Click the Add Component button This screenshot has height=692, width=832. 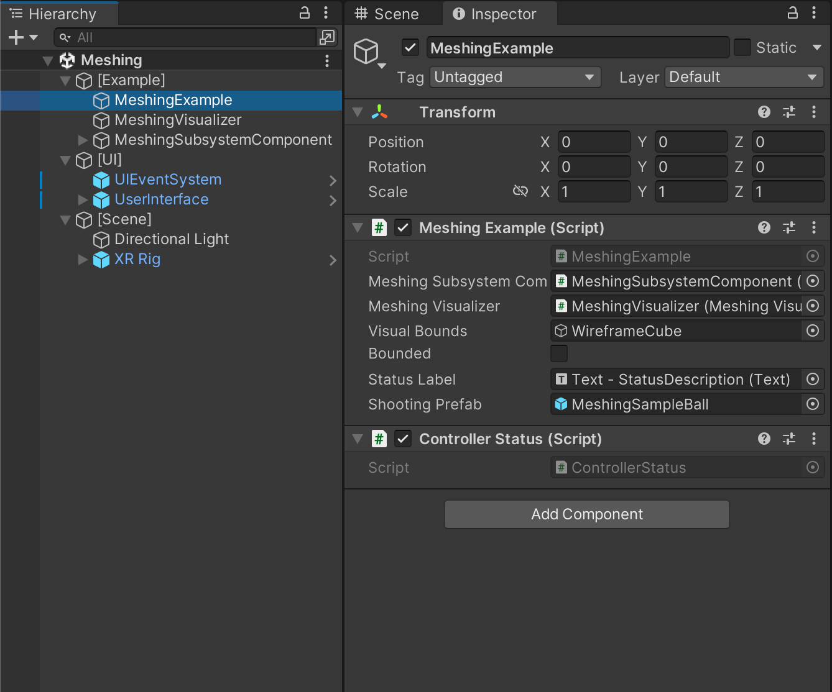point(586,514)
